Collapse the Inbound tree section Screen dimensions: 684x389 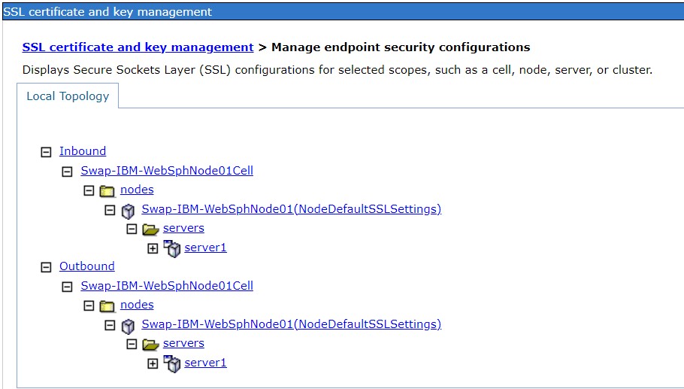(x=46, y=152)
